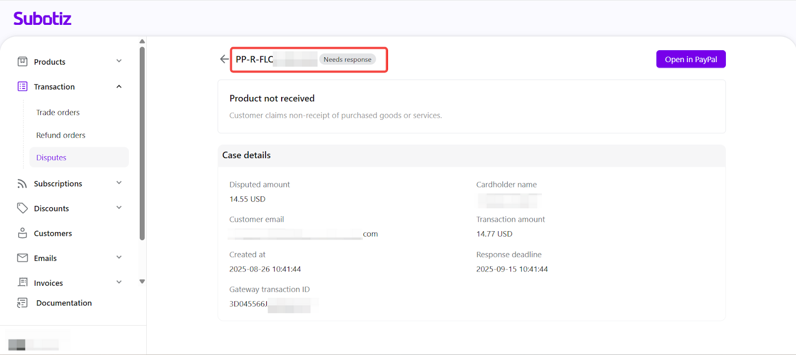Click the Needs response status badge
This screenshot has width=796, height=355.
pos(347,60)
